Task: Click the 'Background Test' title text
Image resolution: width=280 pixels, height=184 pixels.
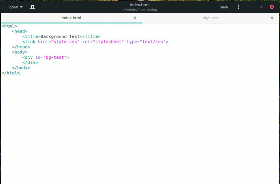Action: click(x=60, y=37)
